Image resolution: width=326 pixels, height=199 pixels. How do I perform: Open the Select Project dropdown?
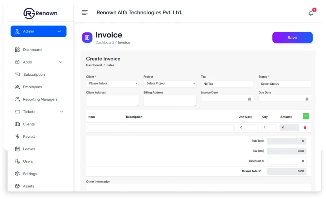tap(170, 83)
